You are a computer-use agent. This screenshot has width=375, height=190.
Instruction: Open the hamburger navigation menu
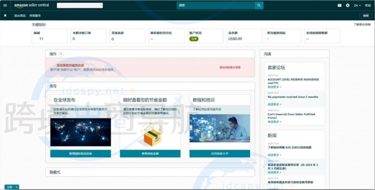pyautogui.click(x=5, y=5)
